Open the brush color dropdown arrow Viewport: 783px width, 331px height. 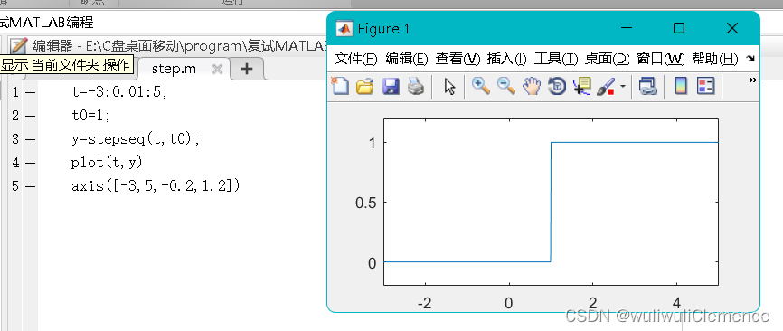point(623,87)
